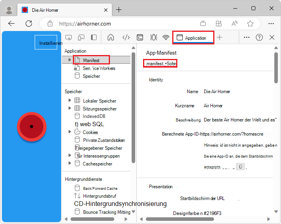Copy suggested app ID button
The image size is (281, 224).
(240, 167)
